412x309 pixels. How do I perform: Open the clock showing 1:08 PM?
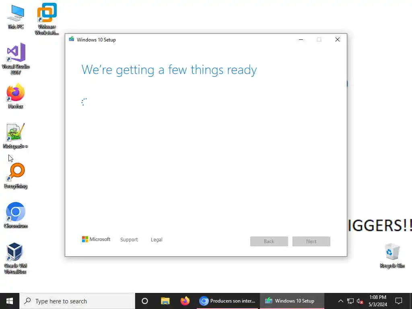point(377,301)
